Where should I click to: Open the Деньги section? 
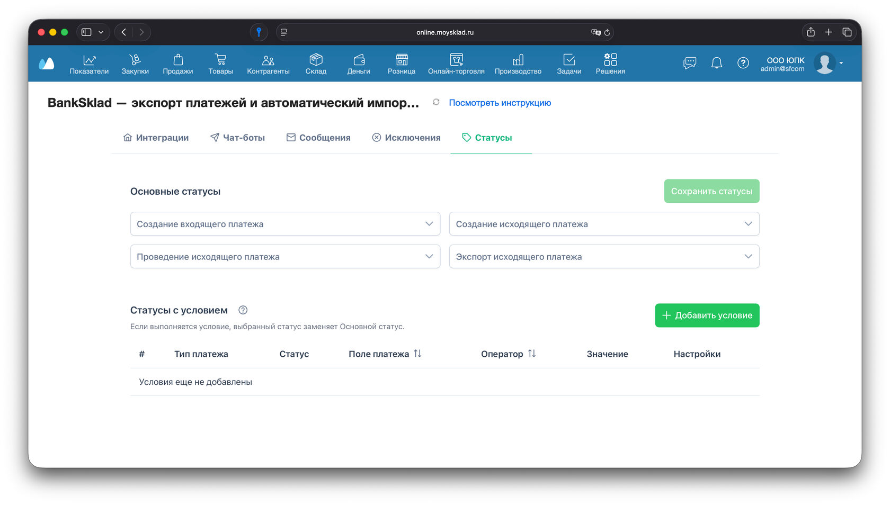coord(359,64)
